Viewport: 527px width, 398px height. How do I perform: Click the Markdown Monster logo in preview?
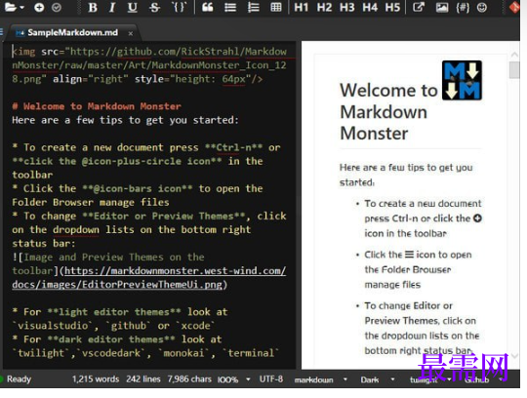462,80
